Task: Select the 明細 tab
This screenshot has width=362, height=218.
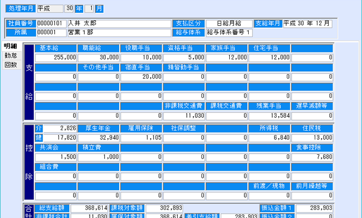Action: pyautogui.click(x=10, y=47)
